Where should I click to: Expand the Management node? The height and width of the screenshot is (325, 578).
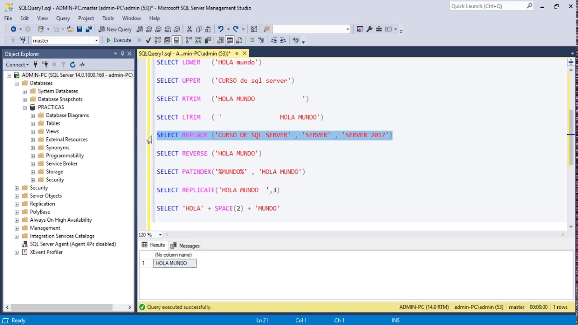click(x=17, y=228)
